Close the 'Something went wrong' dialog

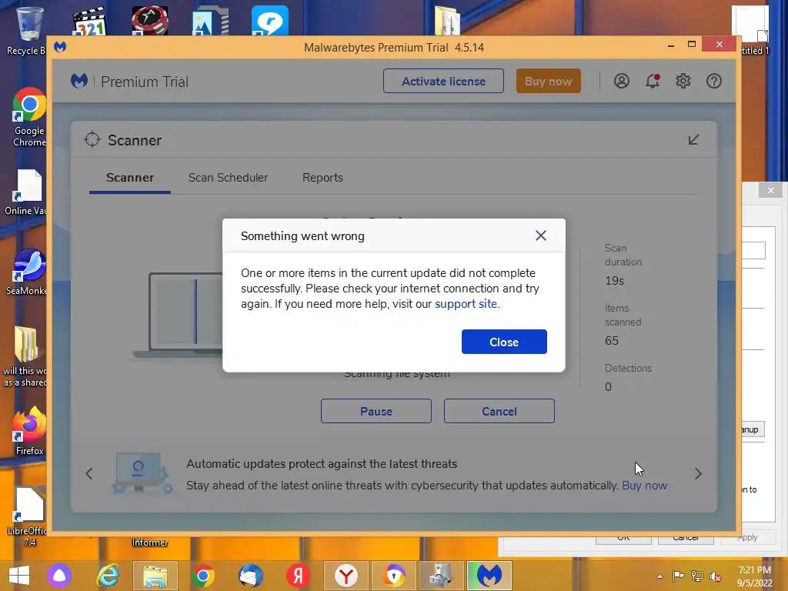(504, 342)
